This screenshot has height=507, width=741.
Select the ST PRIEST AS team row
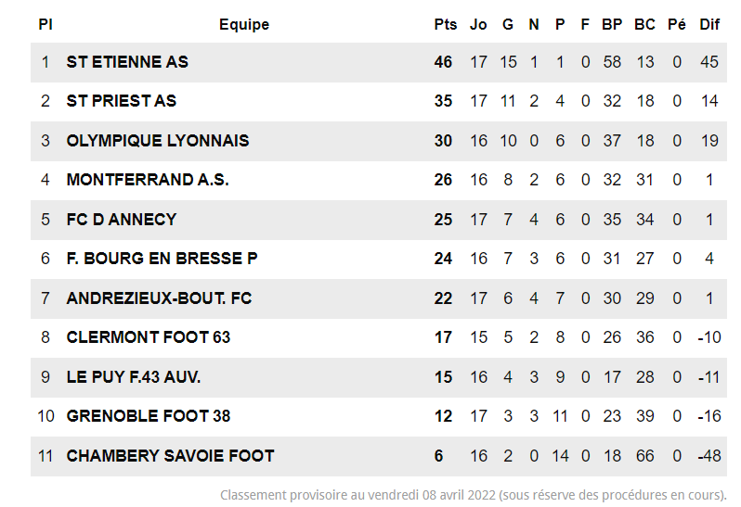click(x=122, y=101)
